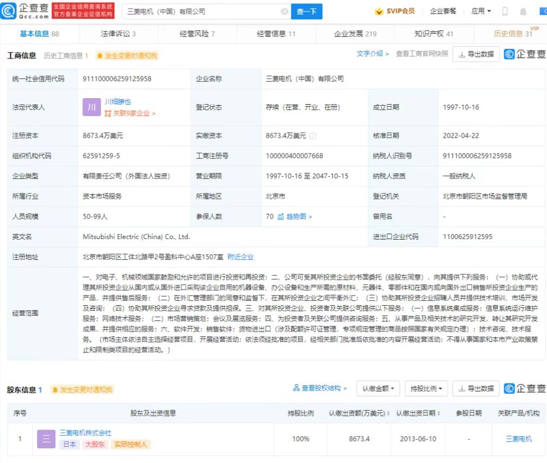
Task: Open 查看股权结构 link
Action: (320, 388)
